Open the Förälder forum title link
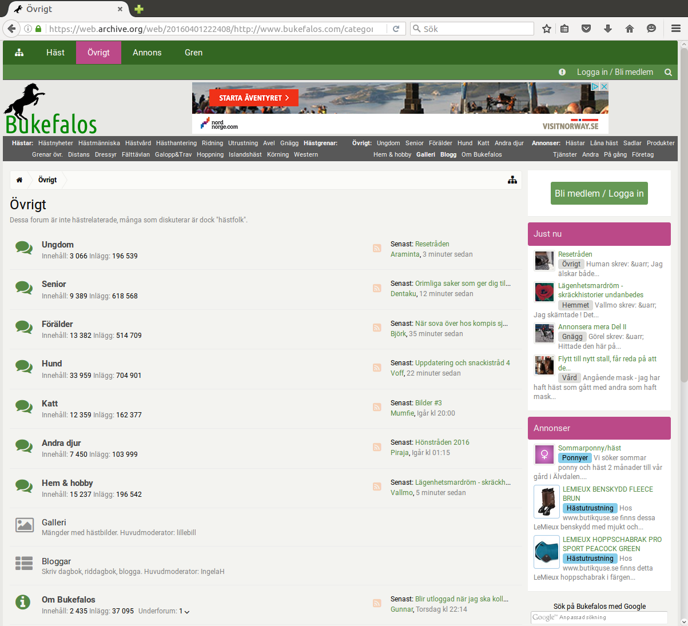Screen dimensions: 688x626 (57, 324)
